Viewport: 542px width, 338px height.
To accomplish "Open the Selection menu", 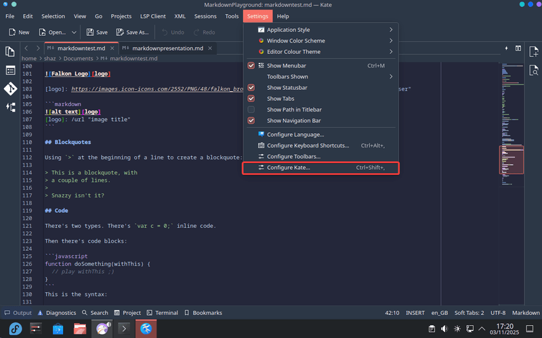I will [x=54, y=16].
